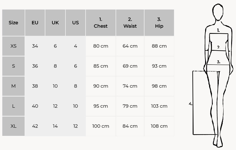Click the EU column header
236x150 pixels.
tap(35, 23)
